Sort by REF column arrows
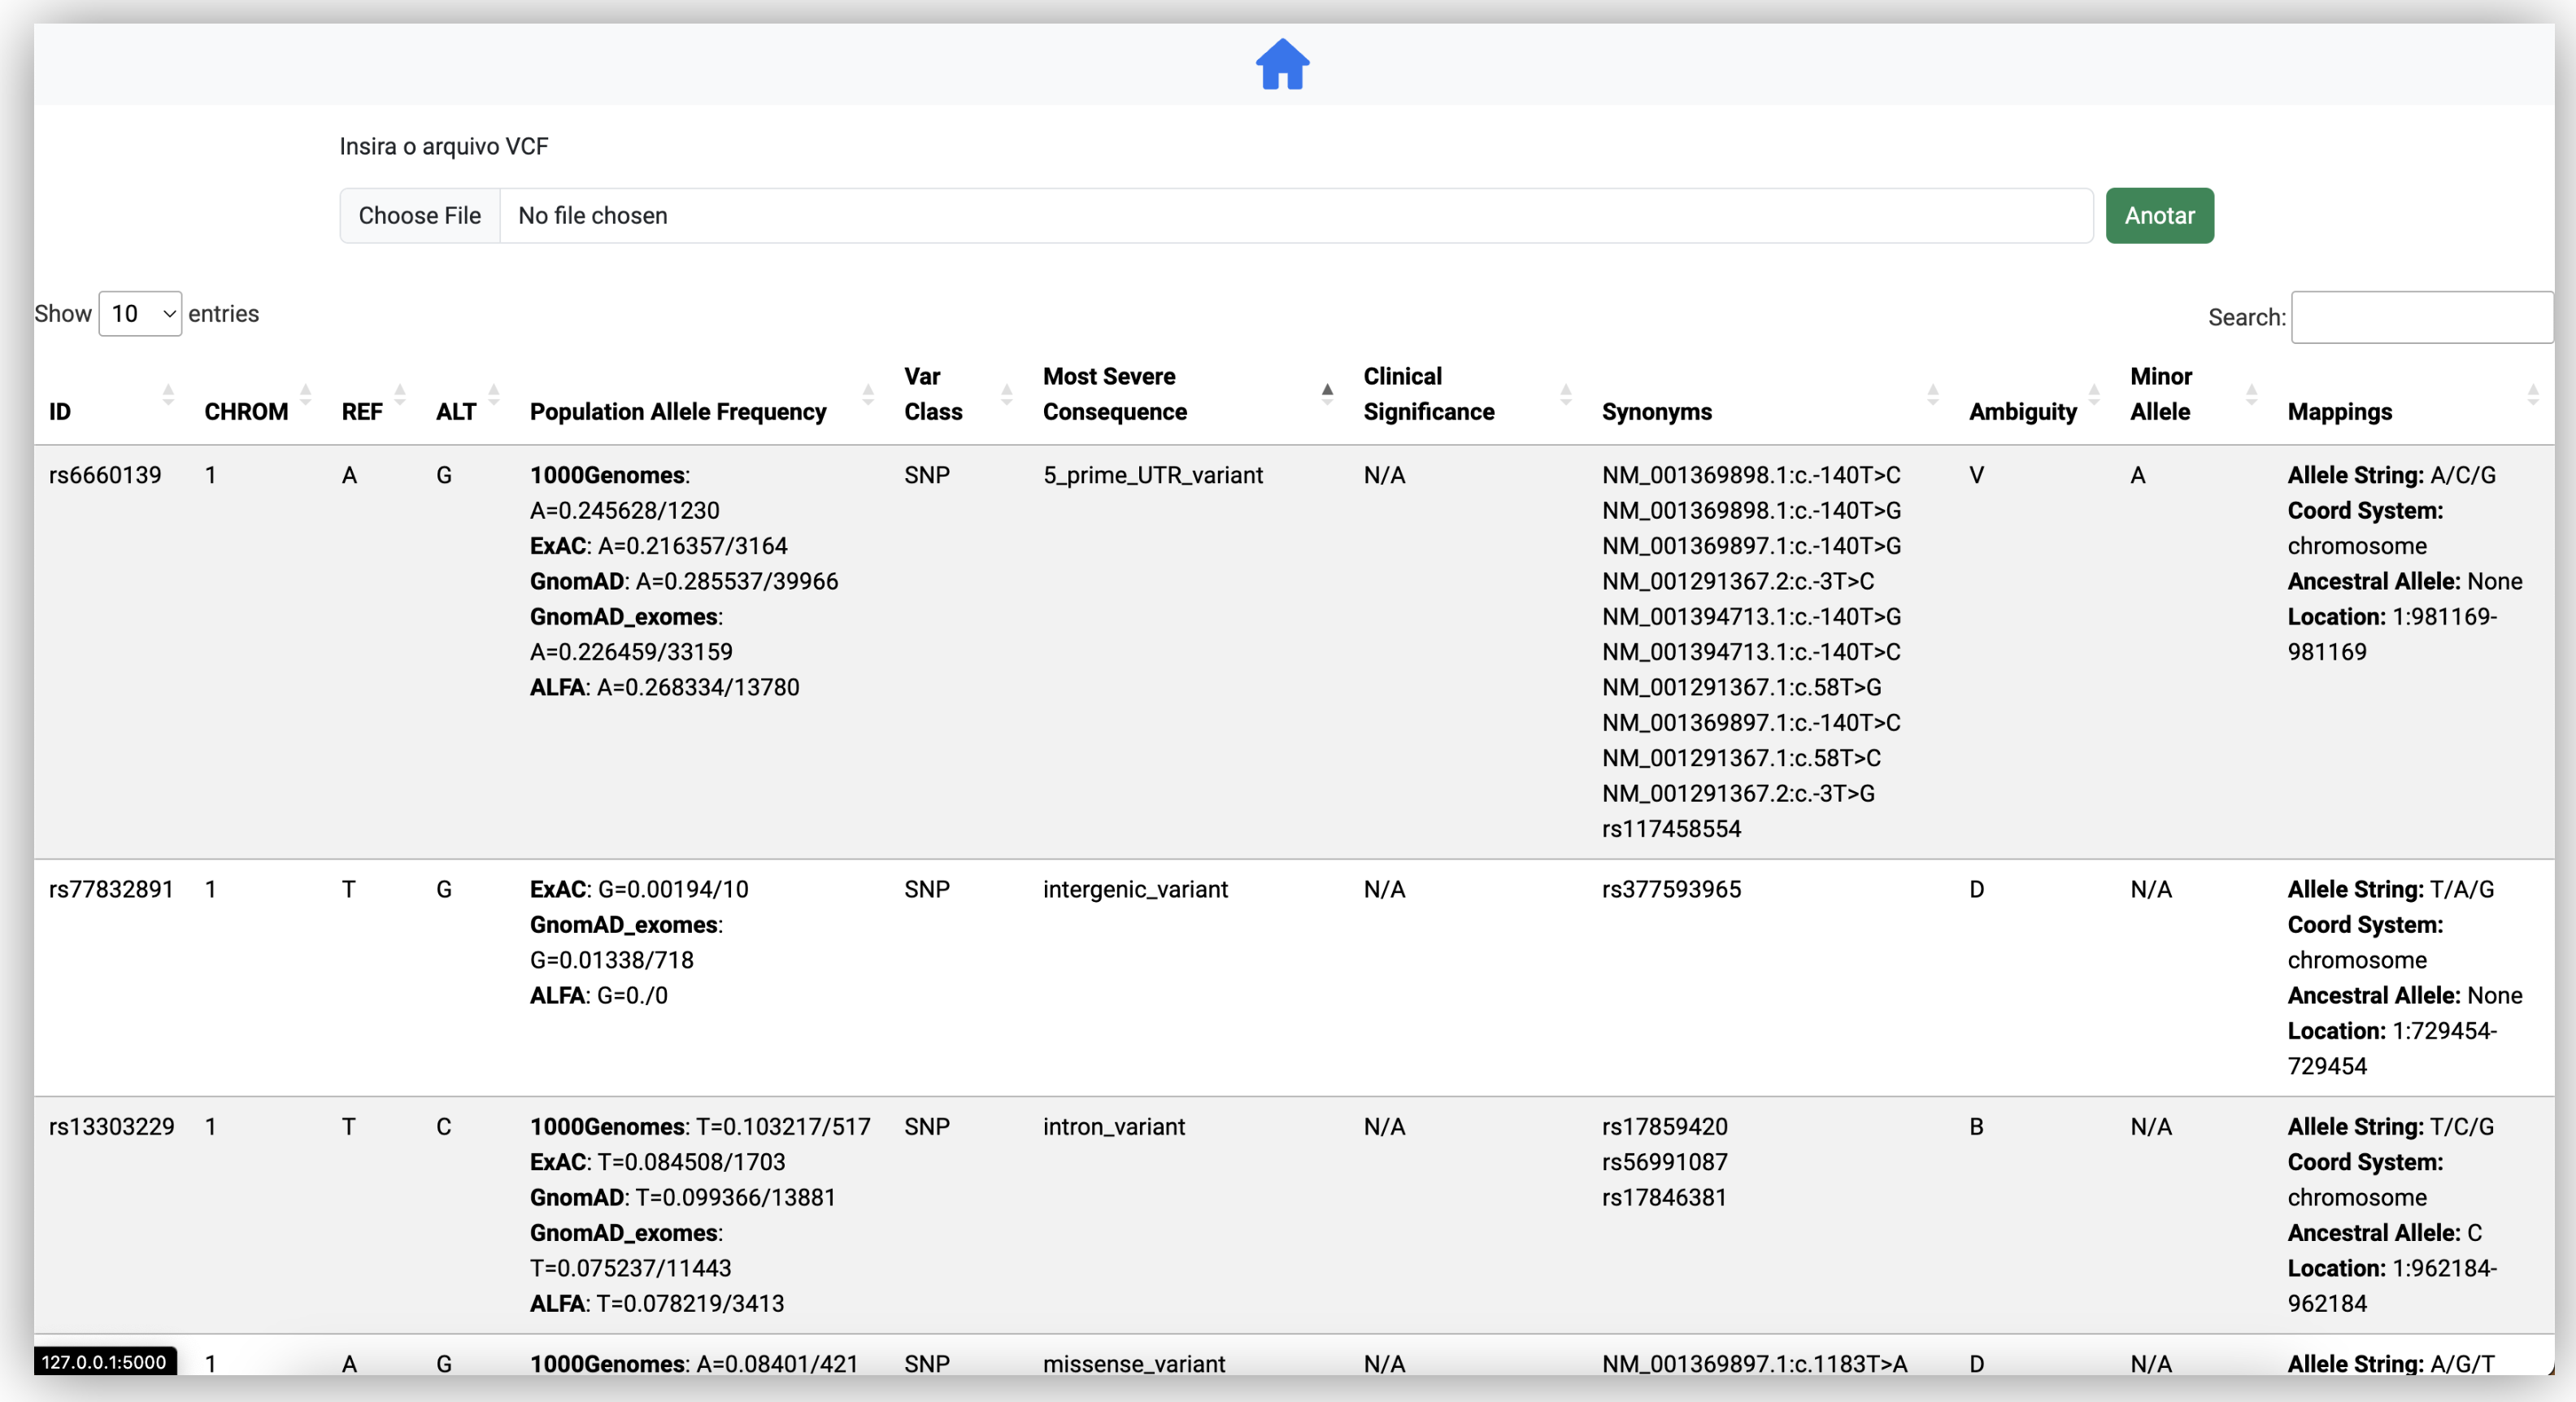The image size is (2576, 1402). (x=400, y=394)
